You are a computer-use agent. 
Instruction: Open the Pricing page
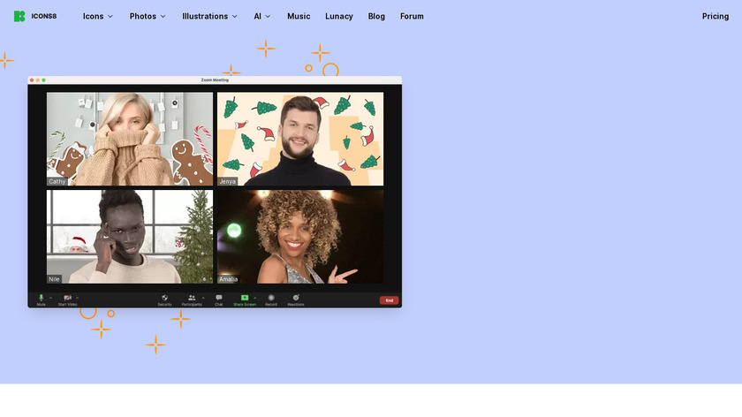click(x=715, y=16)
